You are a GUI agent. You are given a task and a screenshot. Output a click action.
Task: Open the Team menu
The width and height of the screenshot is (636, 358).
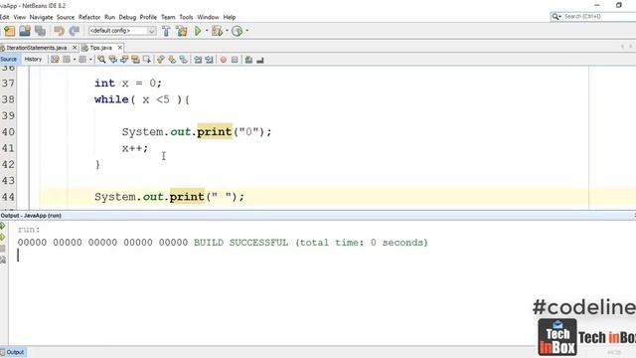point(168,17)
